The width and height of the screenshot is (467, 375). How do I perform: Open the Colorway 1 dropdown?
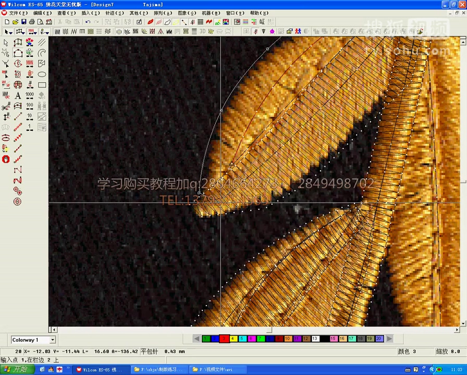point(52,340)
